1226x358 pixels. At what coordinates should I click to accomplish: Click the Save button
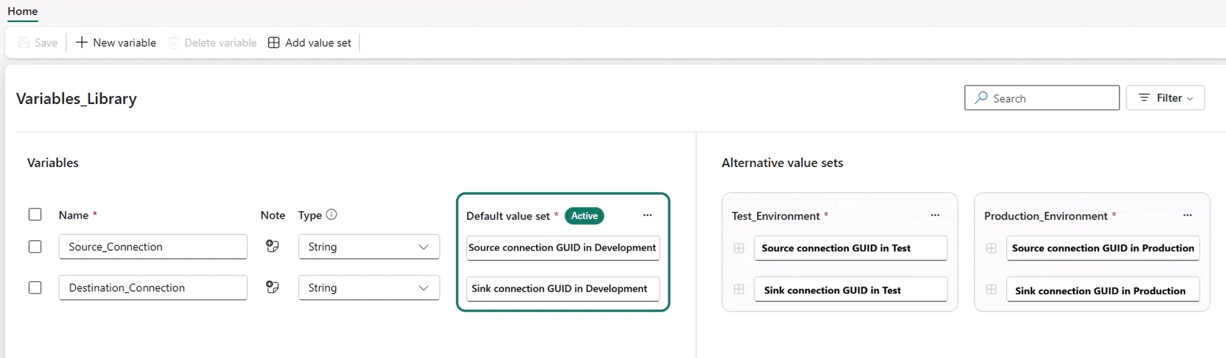click(38, 43)
